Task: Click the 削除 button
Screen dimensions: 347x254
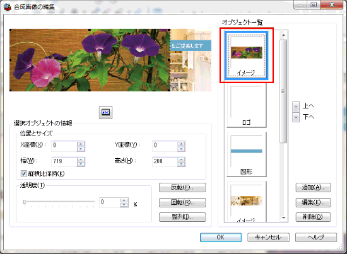Action: 313,217
